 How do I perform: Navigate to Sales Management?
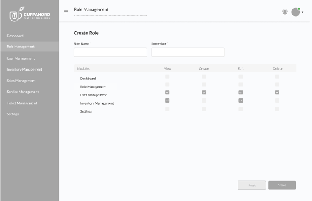[x=21, y=81]
